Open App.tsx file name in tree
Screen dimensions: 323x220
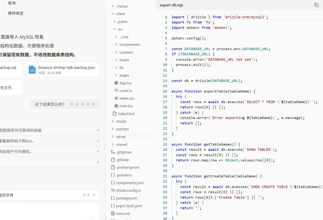point(125,83)
